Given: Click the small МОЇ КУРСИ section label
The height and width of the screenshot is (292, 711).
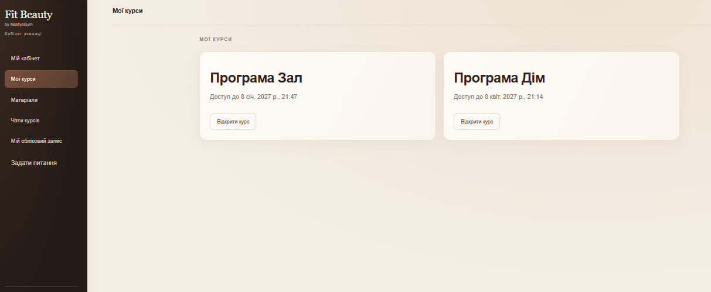Looking at the screenshot, I should click(x=215, y=39).
